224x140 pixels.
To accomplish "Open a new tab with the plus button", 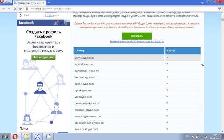I will pyautogui.click(x=49, y=3).
